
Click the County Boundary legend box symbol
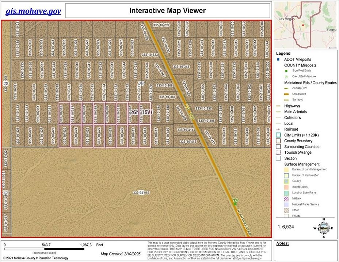tap(278, 141)
